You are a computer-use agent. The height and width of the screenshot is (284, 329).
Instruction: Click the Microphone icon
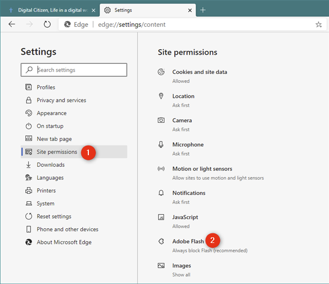click(x=161, y=145)
